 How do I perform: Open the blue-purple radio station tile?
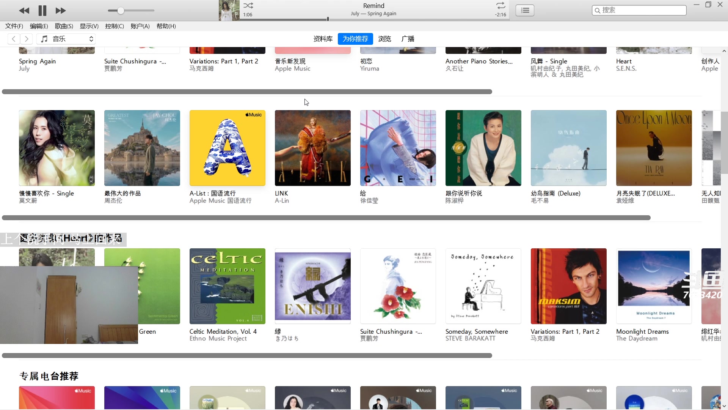tap(142, 398)
